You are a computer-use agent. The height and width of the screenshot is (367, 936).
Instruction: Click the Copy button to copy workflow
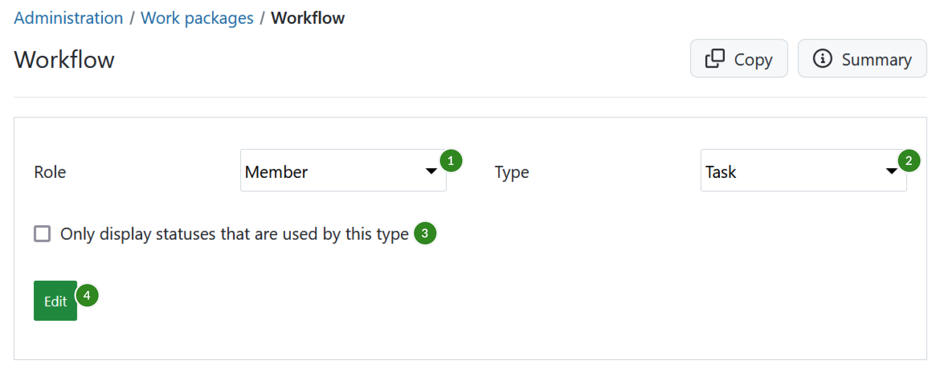pyautogui.click(x=739, y=58)
